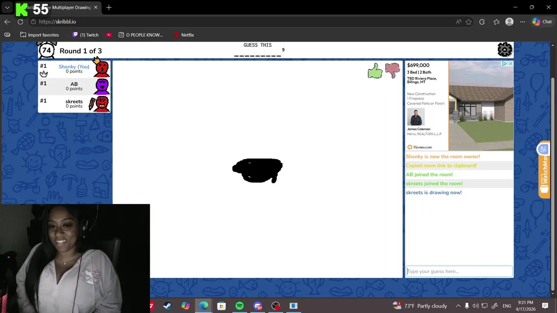This screenshot has height=313, width=557.
Task: Go back in the browser
Action: 7,22
